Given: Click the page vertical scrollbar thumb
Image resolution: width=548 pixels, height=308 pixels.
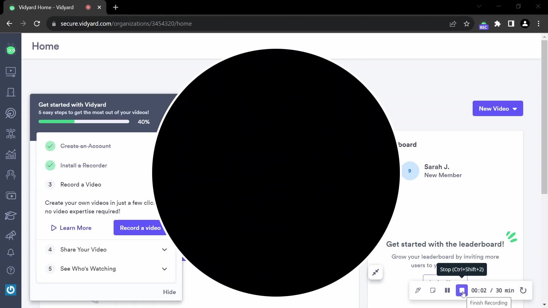Looking at the screenshot, I should pyautogui.click(x=544, y=117).
